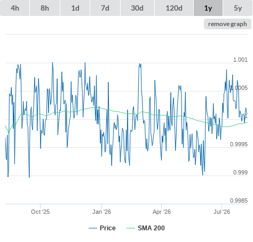Click the Apr '26 axis label
This screenshot has height=242, width=253.
tap(162, 212)
